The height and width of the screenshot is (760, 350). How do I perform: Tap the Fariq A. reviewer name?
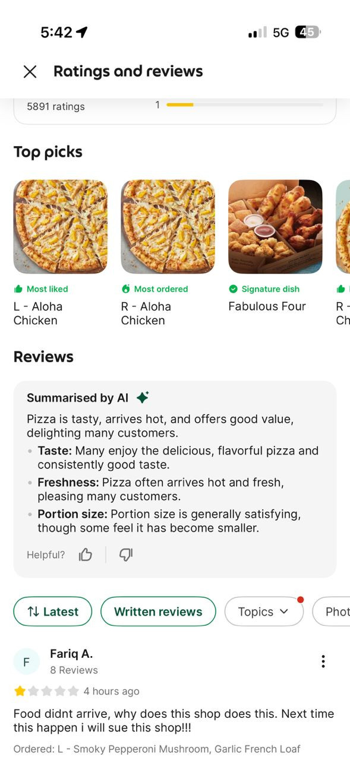(x=71, y=654)
